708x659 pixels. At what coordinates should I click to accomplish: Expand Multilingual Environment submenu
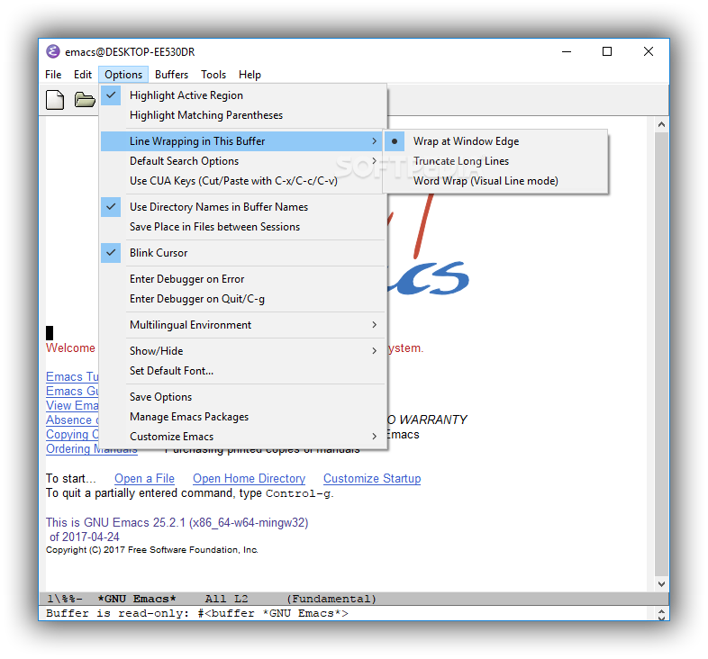(x=244, y=325)
